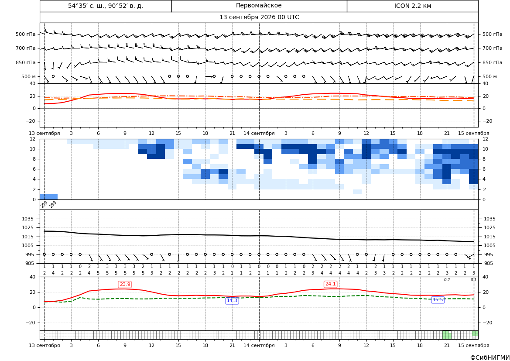Select the Первомайское location header cell
This screenshot has width=510, height=361.
coord(259,6)
